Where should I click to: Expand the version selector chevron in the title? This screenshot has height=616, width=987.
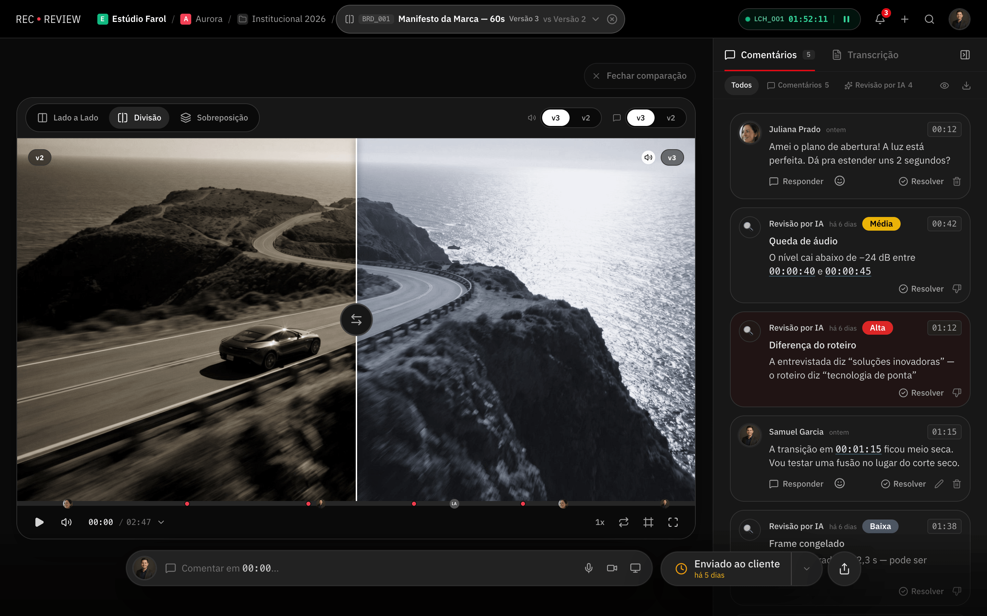coord(596,19)
